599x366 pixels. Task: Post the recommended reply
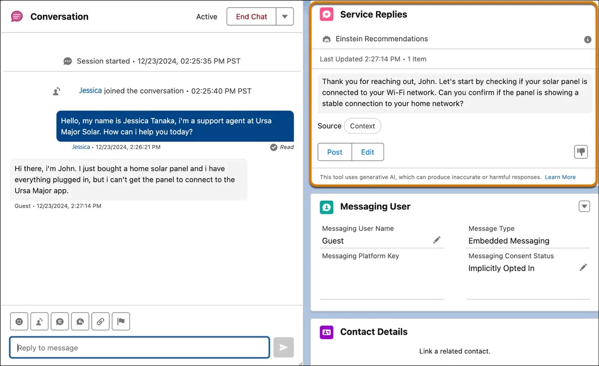point(335,152)
